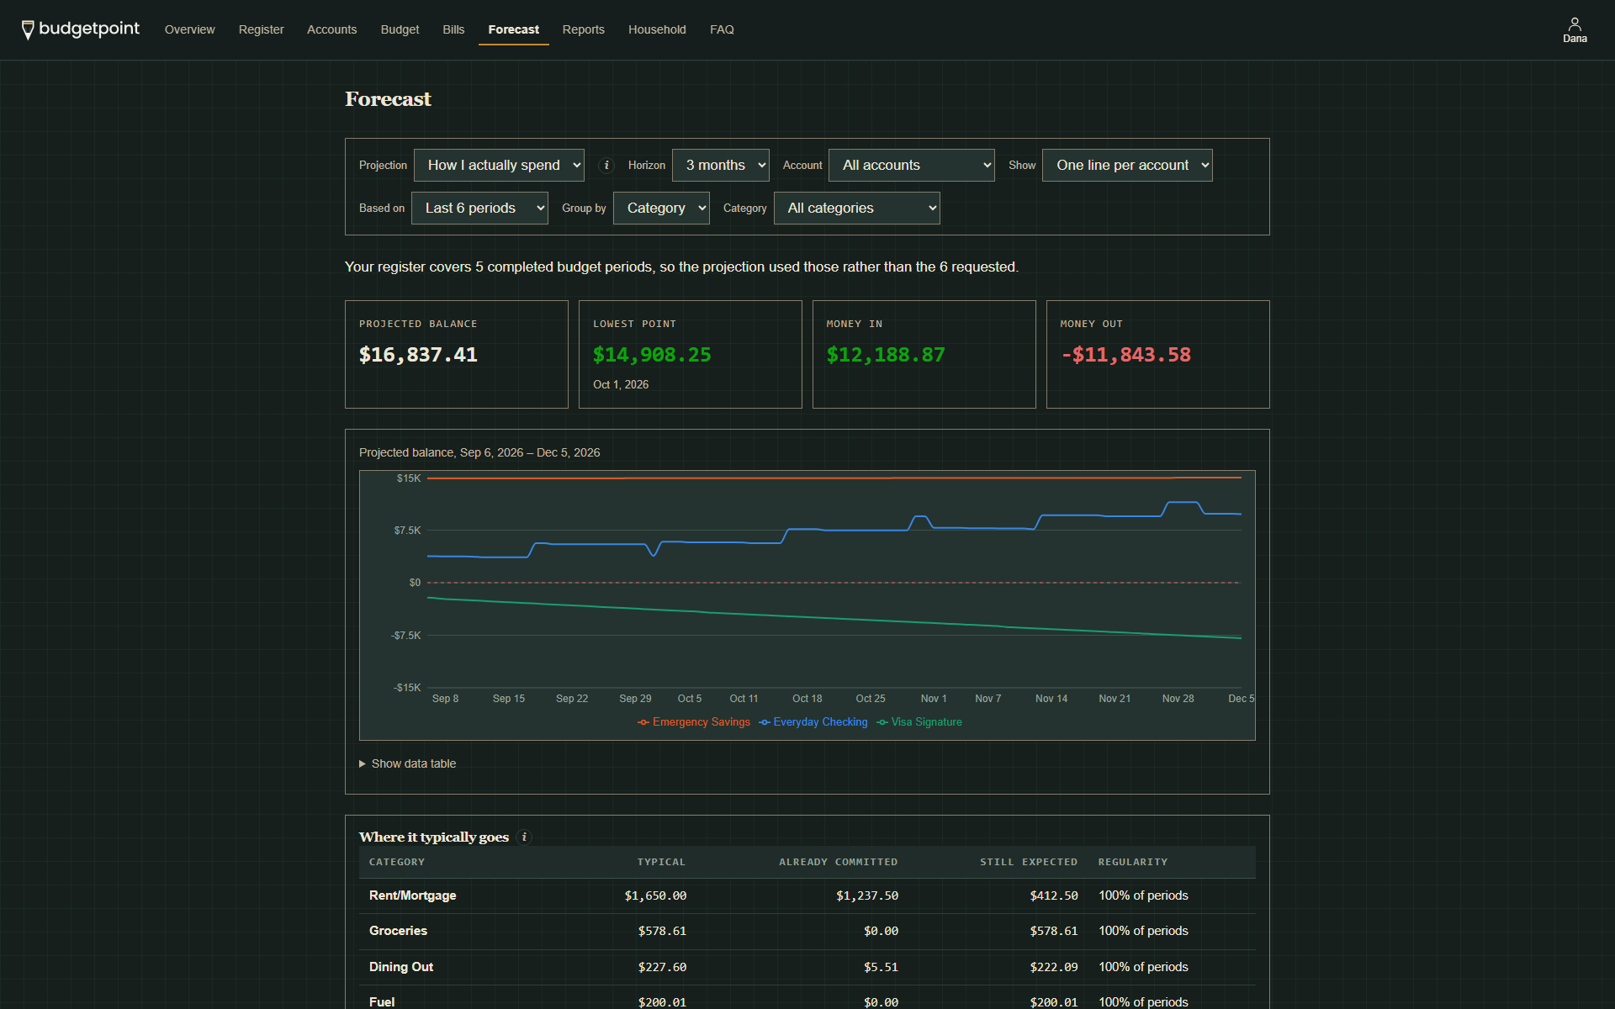This screenshot has width=1615, height=1009.
Task: Click the Lowest Point $14,908.25 value
Action: (x=652, y=355)
